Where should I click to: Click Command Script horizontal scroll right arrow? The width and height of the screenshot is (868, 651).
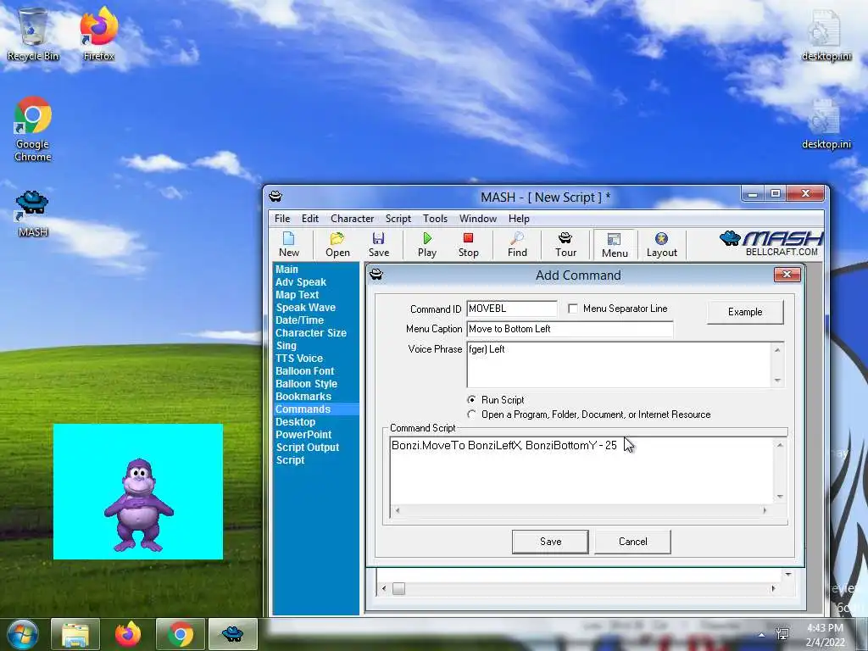(x=765, y=510)
